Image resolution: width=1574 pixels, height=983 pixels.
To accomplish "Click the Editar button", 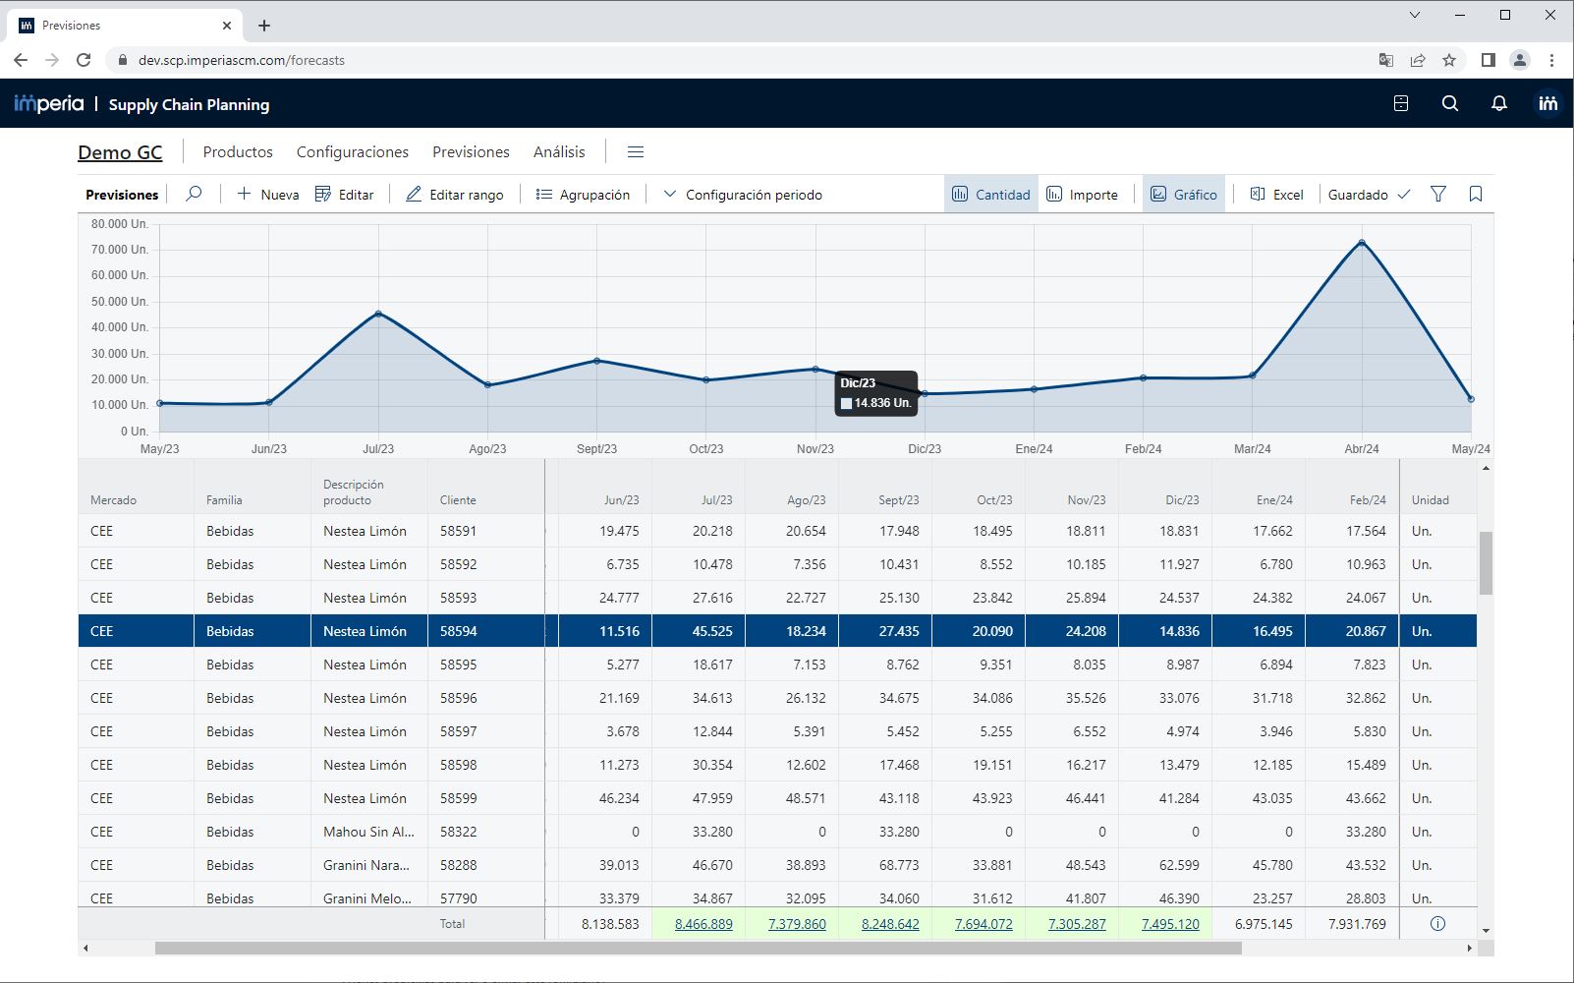I will [344, 195].
